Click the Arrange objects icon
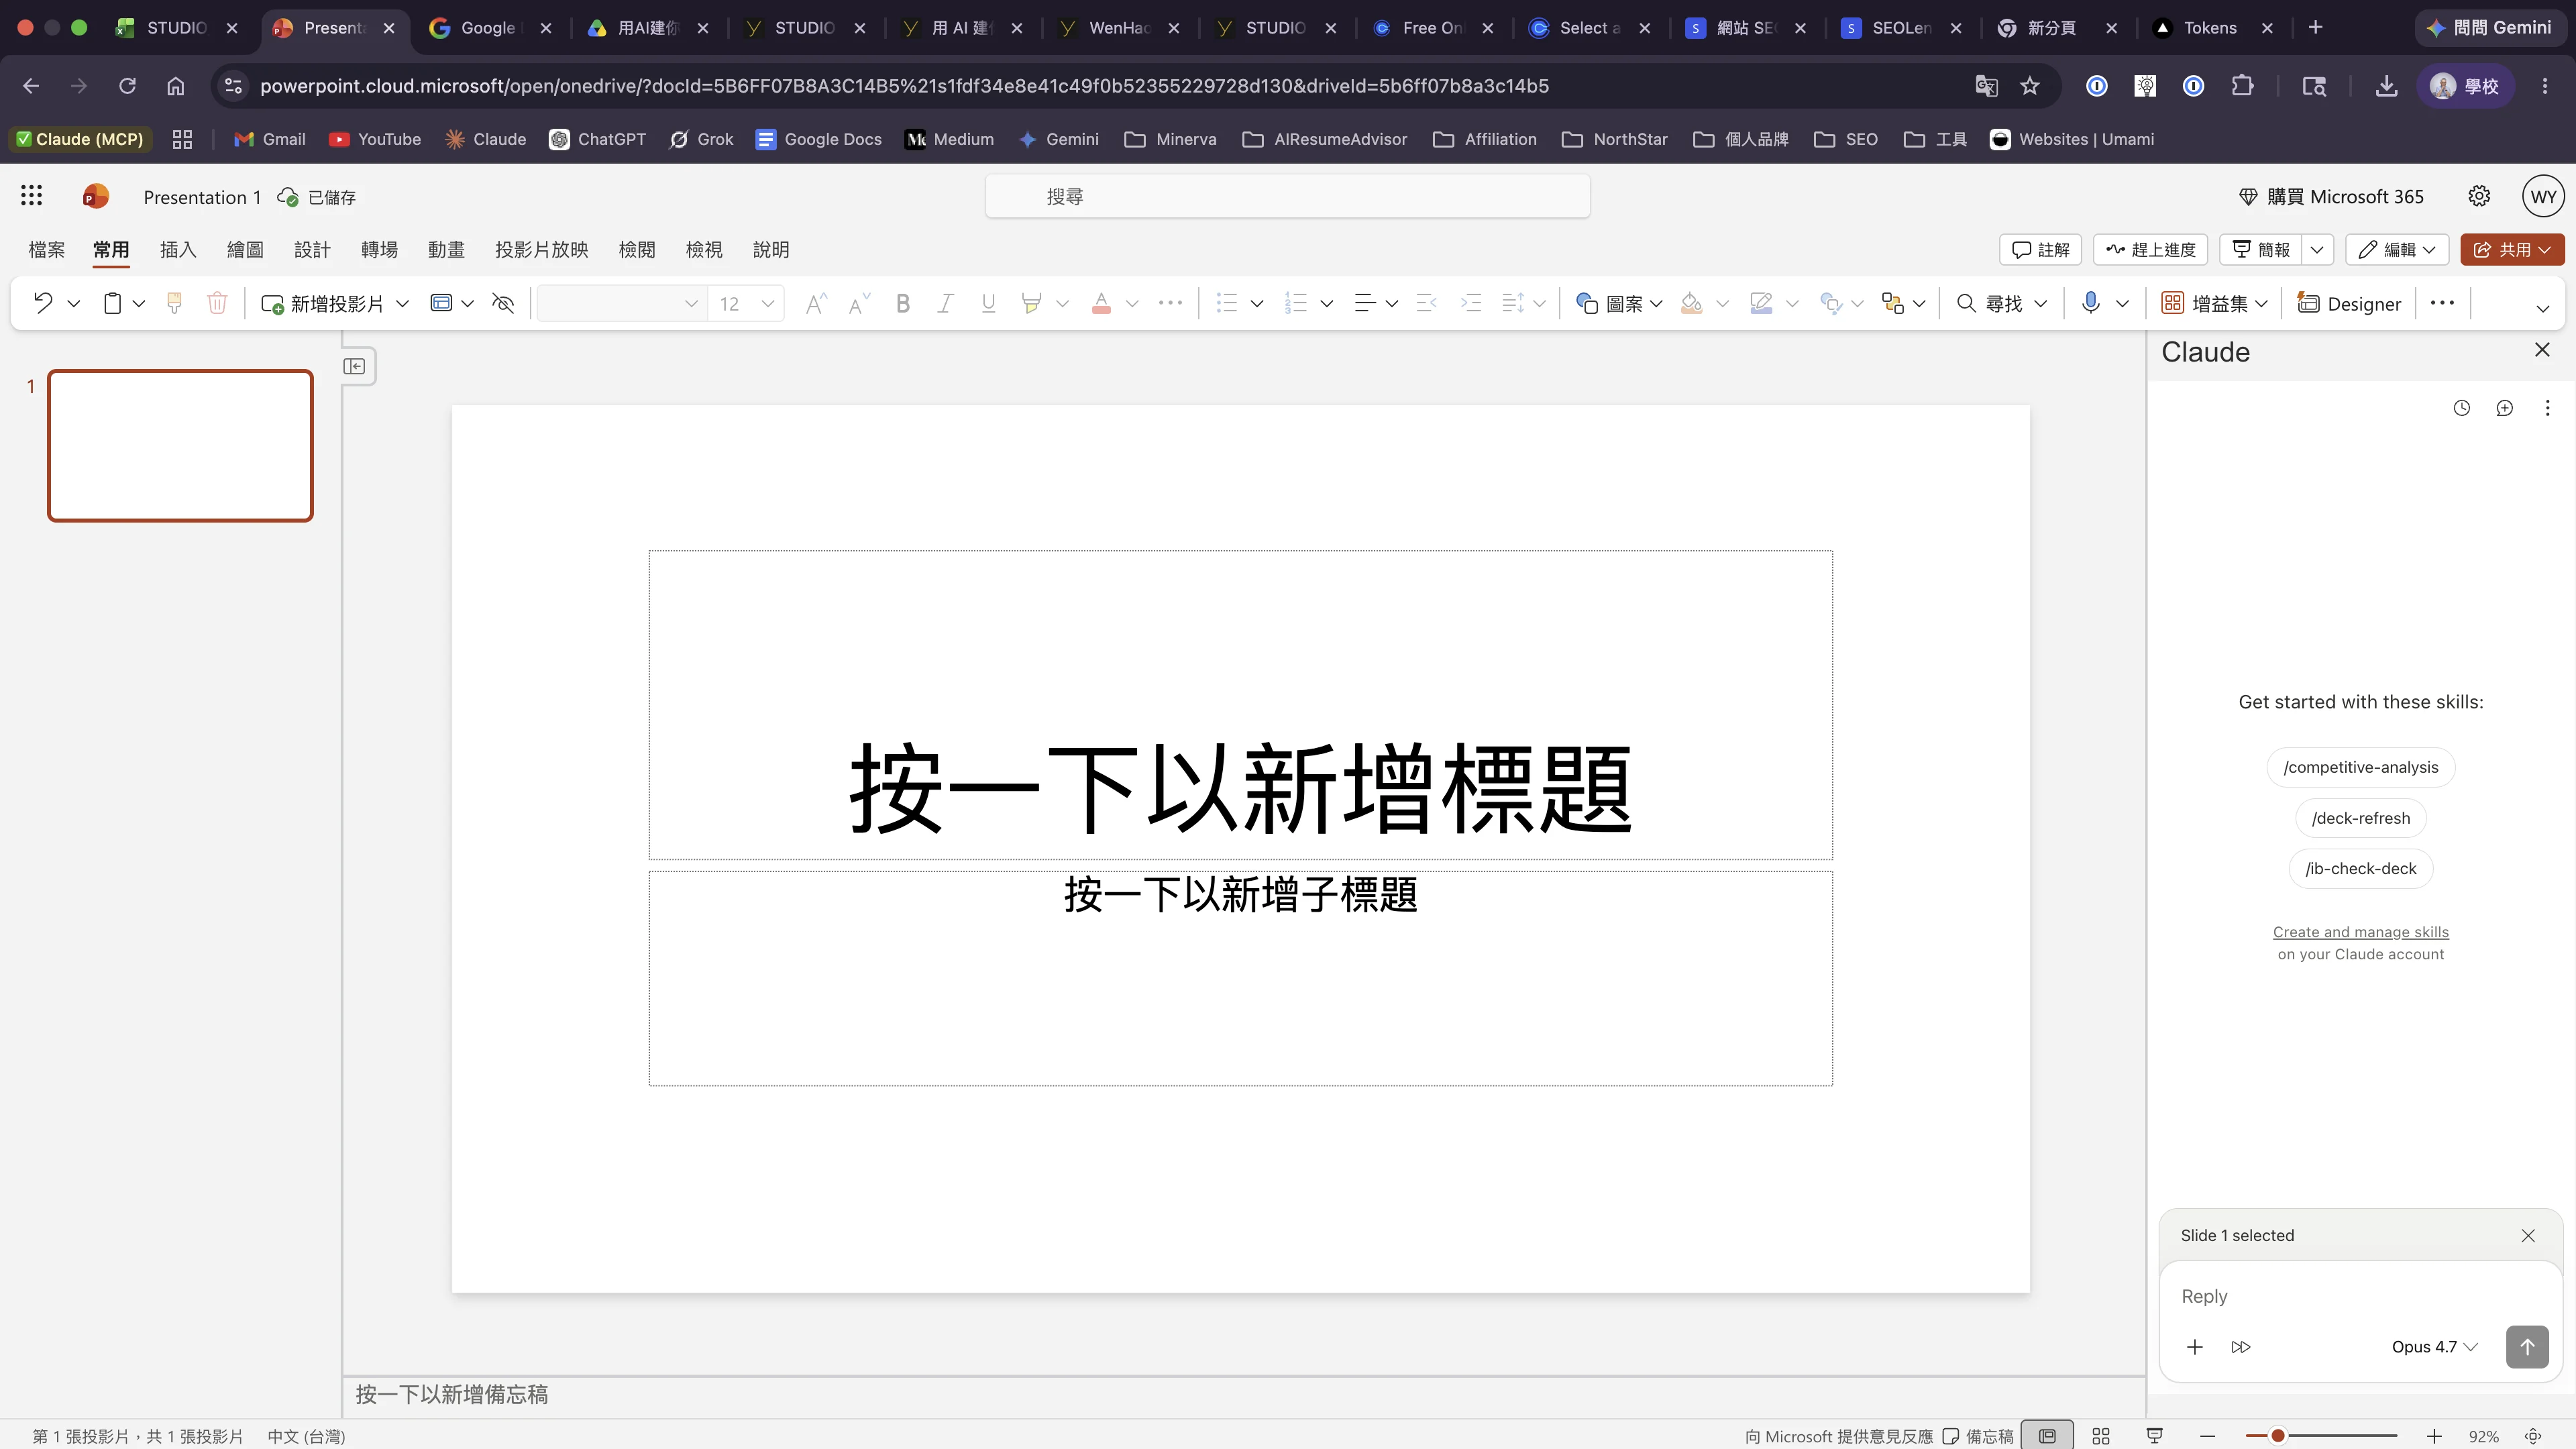This screenshot has height=1449, width=2576. click(1892, 303)
